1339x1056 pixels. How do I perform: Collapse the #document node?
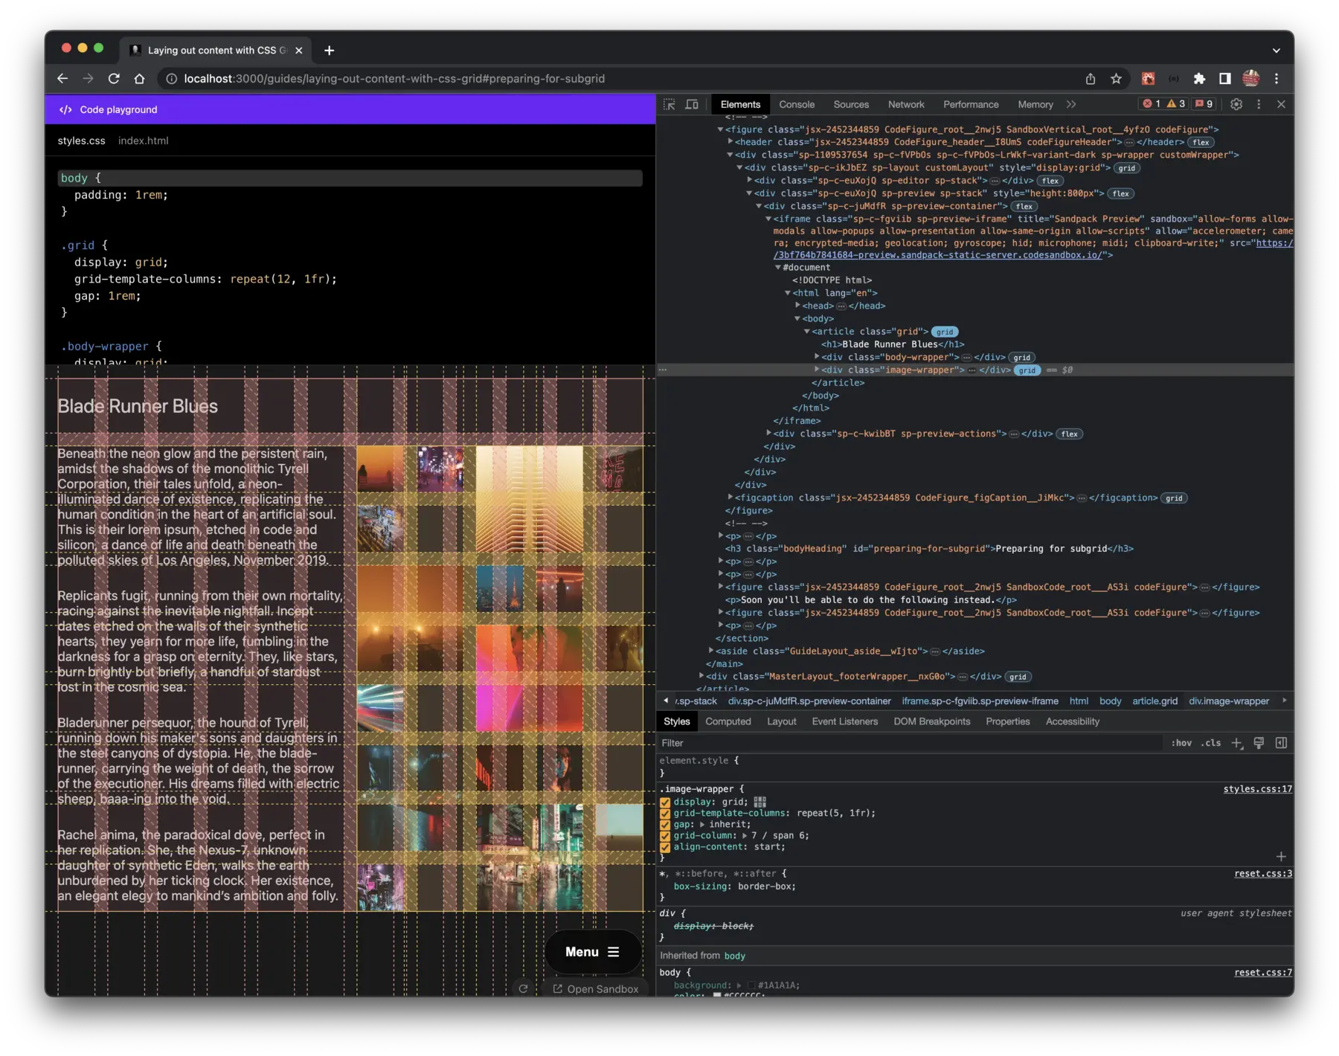click(778, 267)
